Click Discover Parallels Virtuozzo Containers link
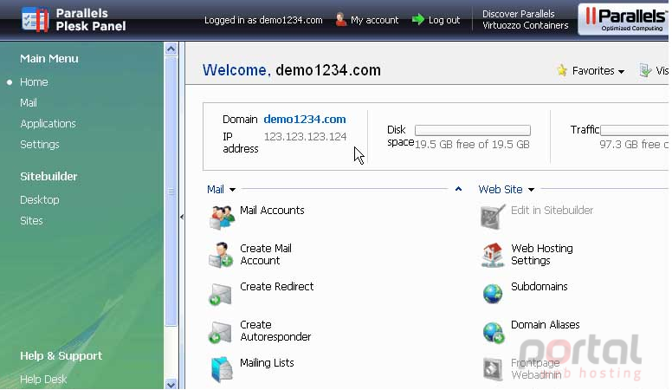Viewport: 672px width, 390px height. (x=525, y=20)
